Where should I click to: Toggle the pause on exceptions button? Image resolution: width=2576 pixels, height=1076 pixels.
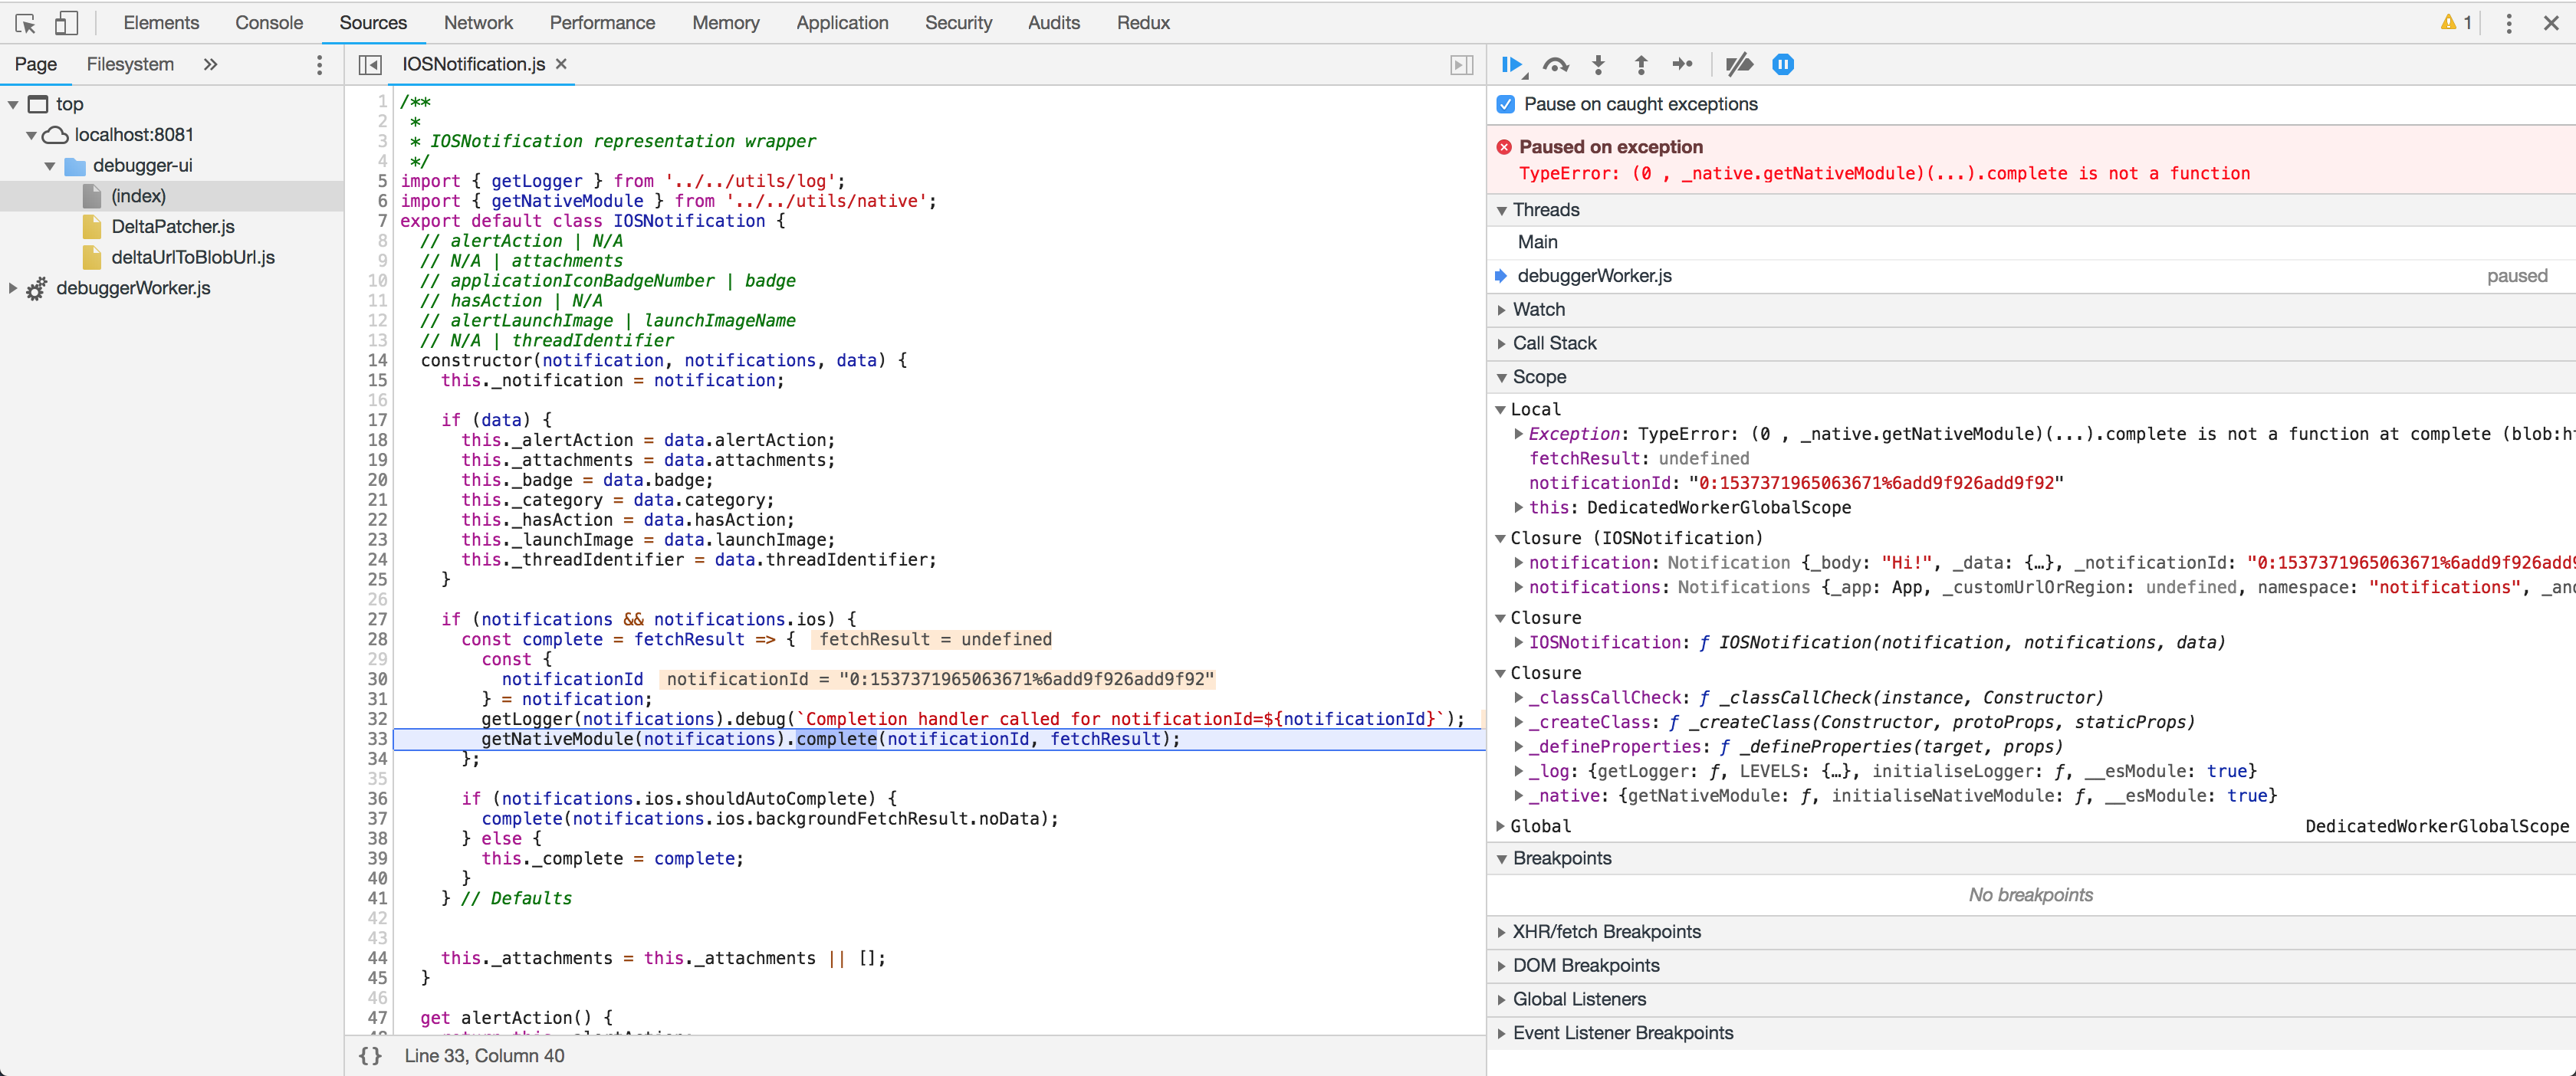(x=1783, y=65)
